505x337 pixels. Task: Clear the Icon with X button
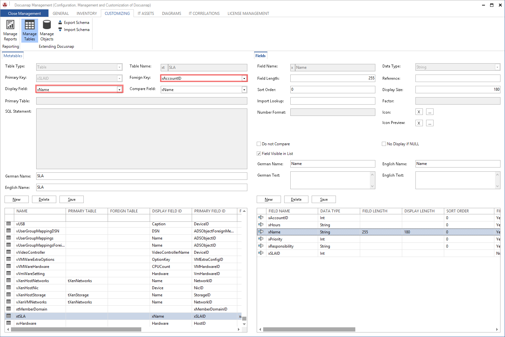coord(419,112)
